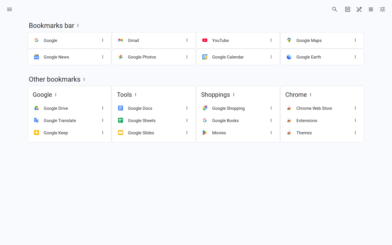Open more options for Google Sheets bookmark
392x245 pixels.
coord(187,120)
